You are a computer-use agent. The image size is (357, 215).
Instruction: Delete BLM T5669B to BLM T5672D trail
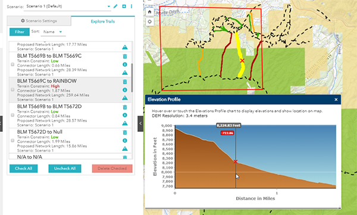pyautogui.click(x=125, y=107)
